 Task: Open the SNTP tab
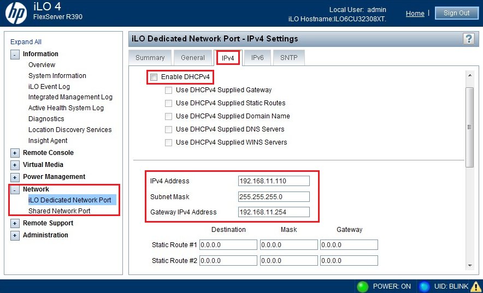pyautogui.click(x=289, y=58)
